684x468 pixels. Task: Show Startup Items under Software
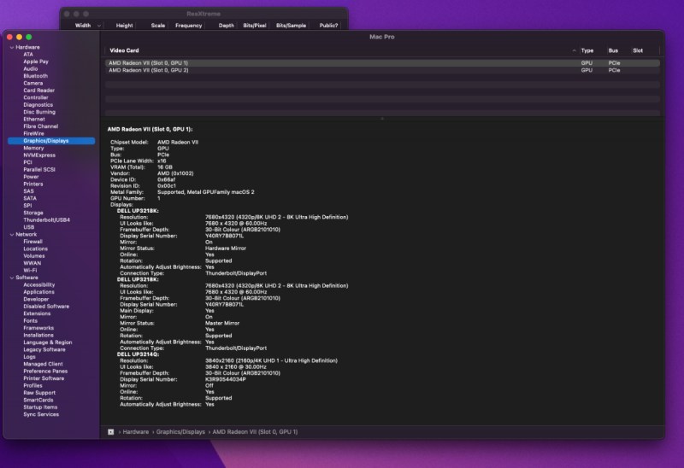coord(40,407)
